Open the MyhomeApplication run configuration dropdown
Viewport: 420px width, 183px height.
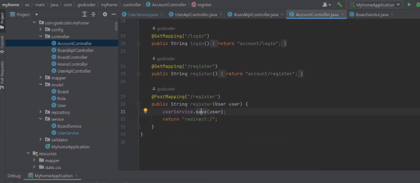pyautogui.click(x=375, y=5)
